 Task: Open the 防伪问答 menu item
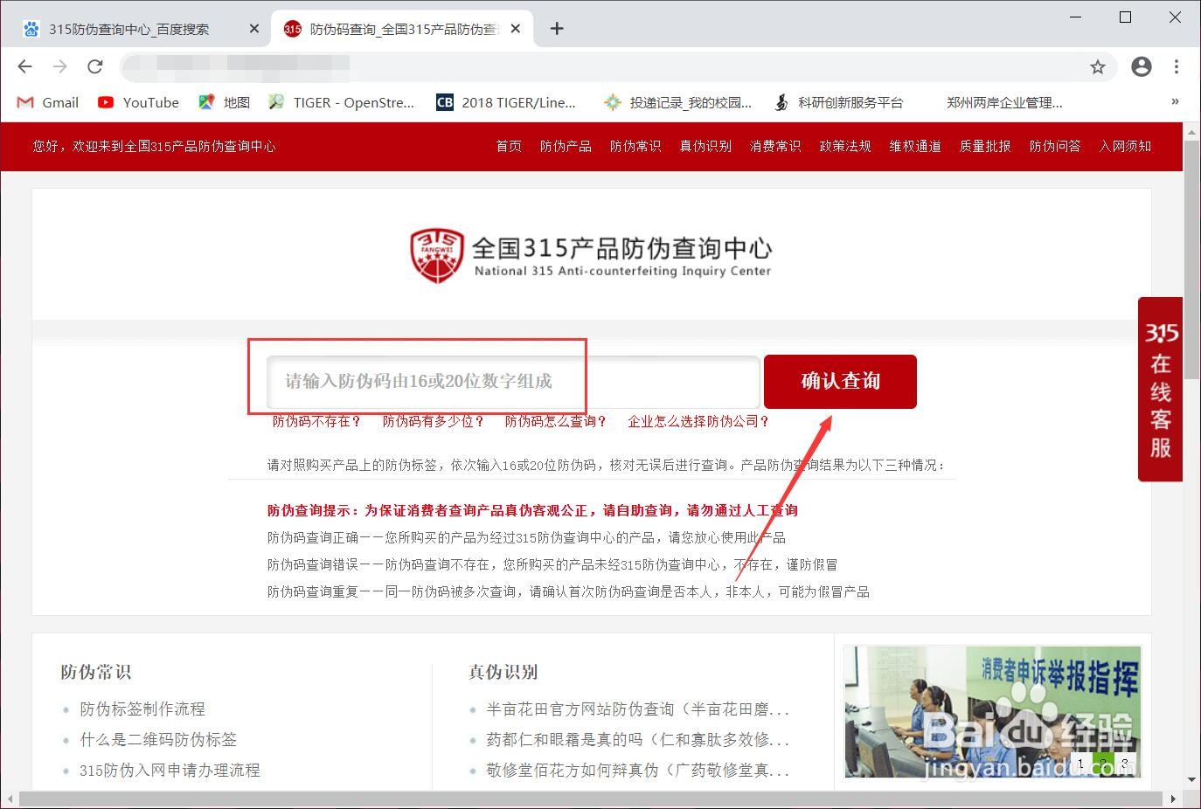[x=1055, y=146]
